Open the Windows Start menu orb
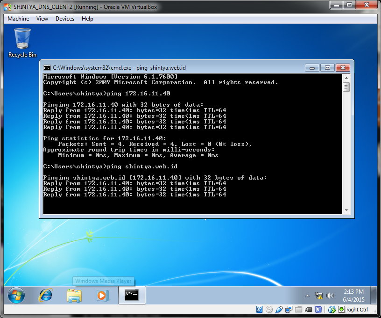This screenshot has width=381, height=318. (16, 295)
